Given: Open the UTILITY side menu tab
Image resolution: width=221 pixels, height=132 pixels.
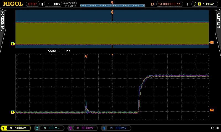Looking at the screenshot, I should [218, 20].
